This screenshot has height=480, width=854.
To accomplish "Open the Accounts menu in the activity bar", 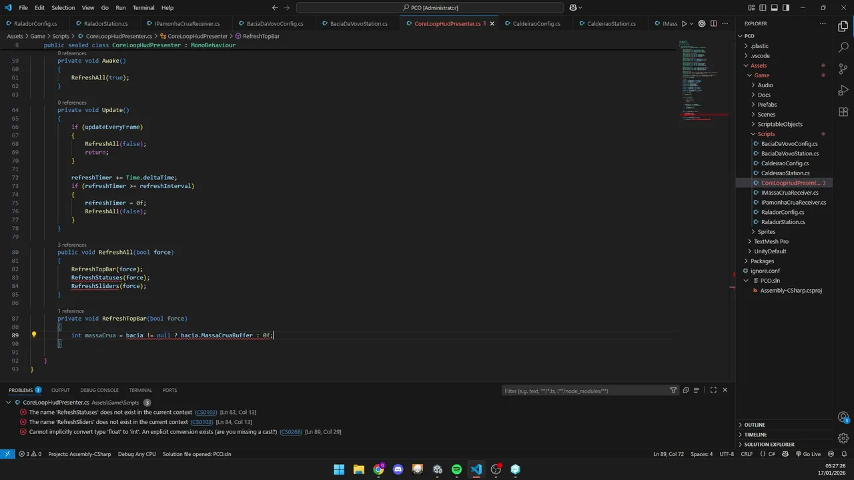I will click(x=843, y=417).
